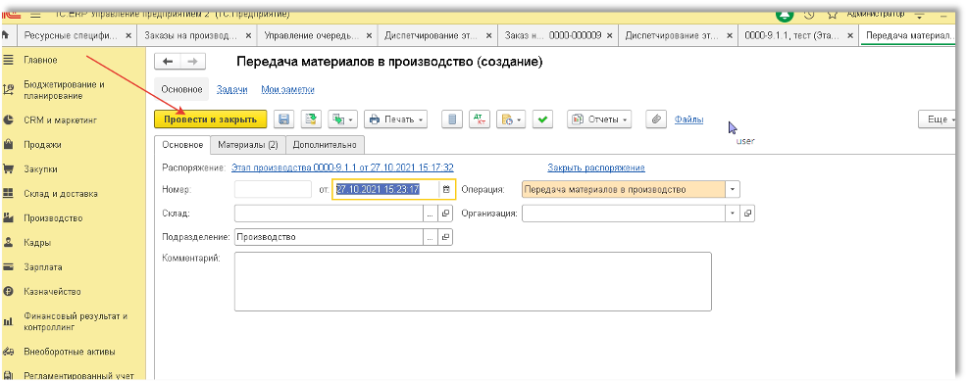Switch to the Материалы (2) tab
The image size is (966, 381).
point(248,145)
